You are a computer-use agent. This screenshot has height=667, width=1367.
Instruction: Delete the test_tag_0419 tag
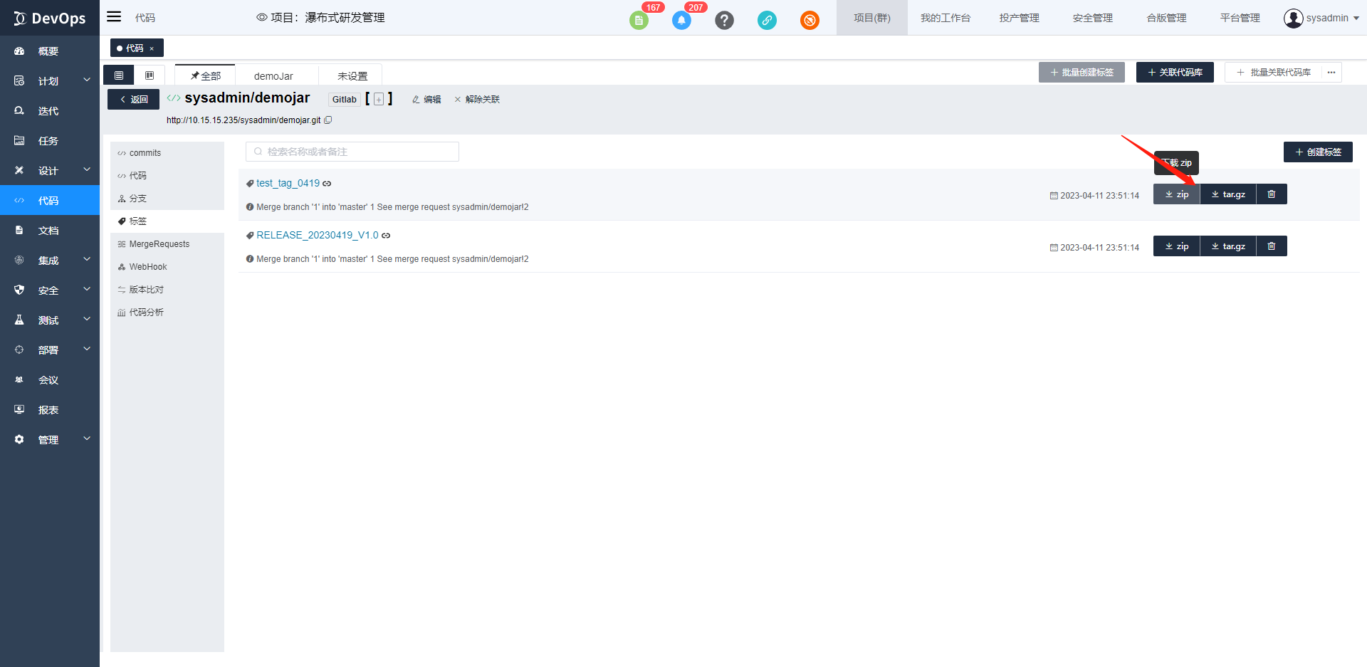(1272, 194)
